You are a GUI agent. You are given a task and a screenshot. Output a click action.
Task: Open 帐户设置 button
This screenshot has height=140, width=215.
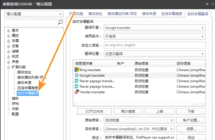pyautogui.click(x=191, y=120)
